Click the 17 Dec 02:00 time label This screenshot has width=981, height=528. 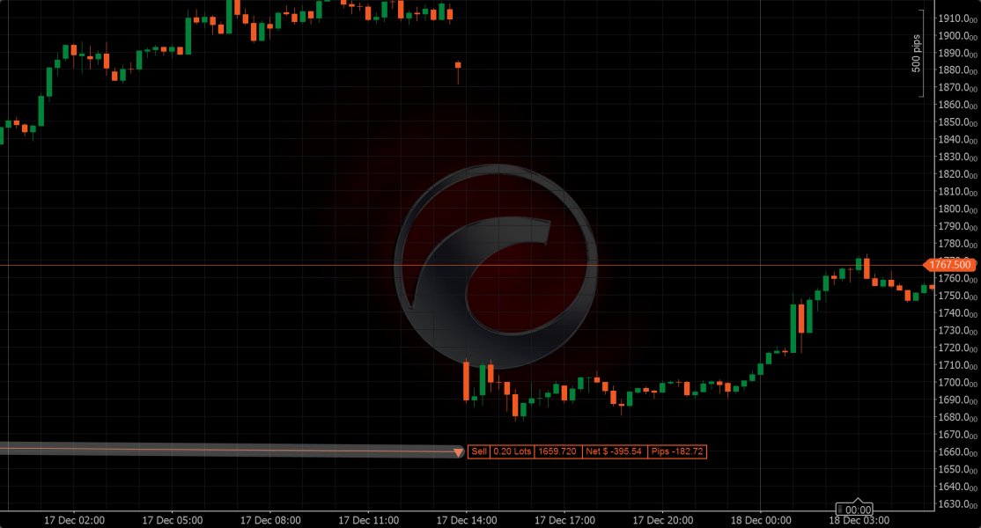pos(75,520)
